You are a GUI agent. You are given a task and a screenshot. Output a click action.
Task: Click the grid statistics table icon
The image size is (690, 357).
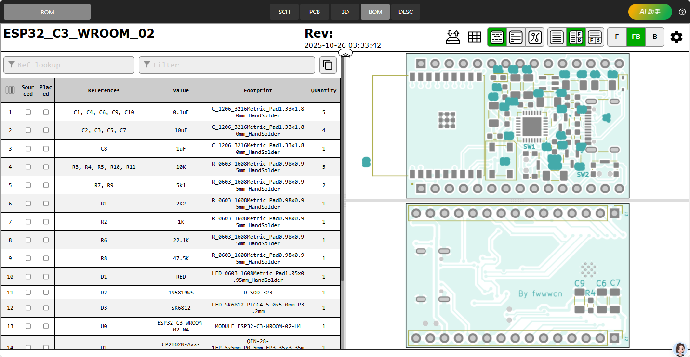[475, 37]
